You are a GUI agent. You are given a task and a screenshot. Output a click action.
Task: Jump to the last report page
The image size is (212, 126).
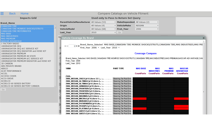coord(78,46)
